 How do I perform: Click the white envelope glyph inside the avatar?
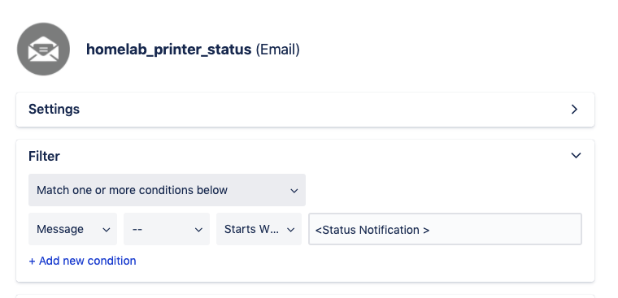click(x=43, y=49)
